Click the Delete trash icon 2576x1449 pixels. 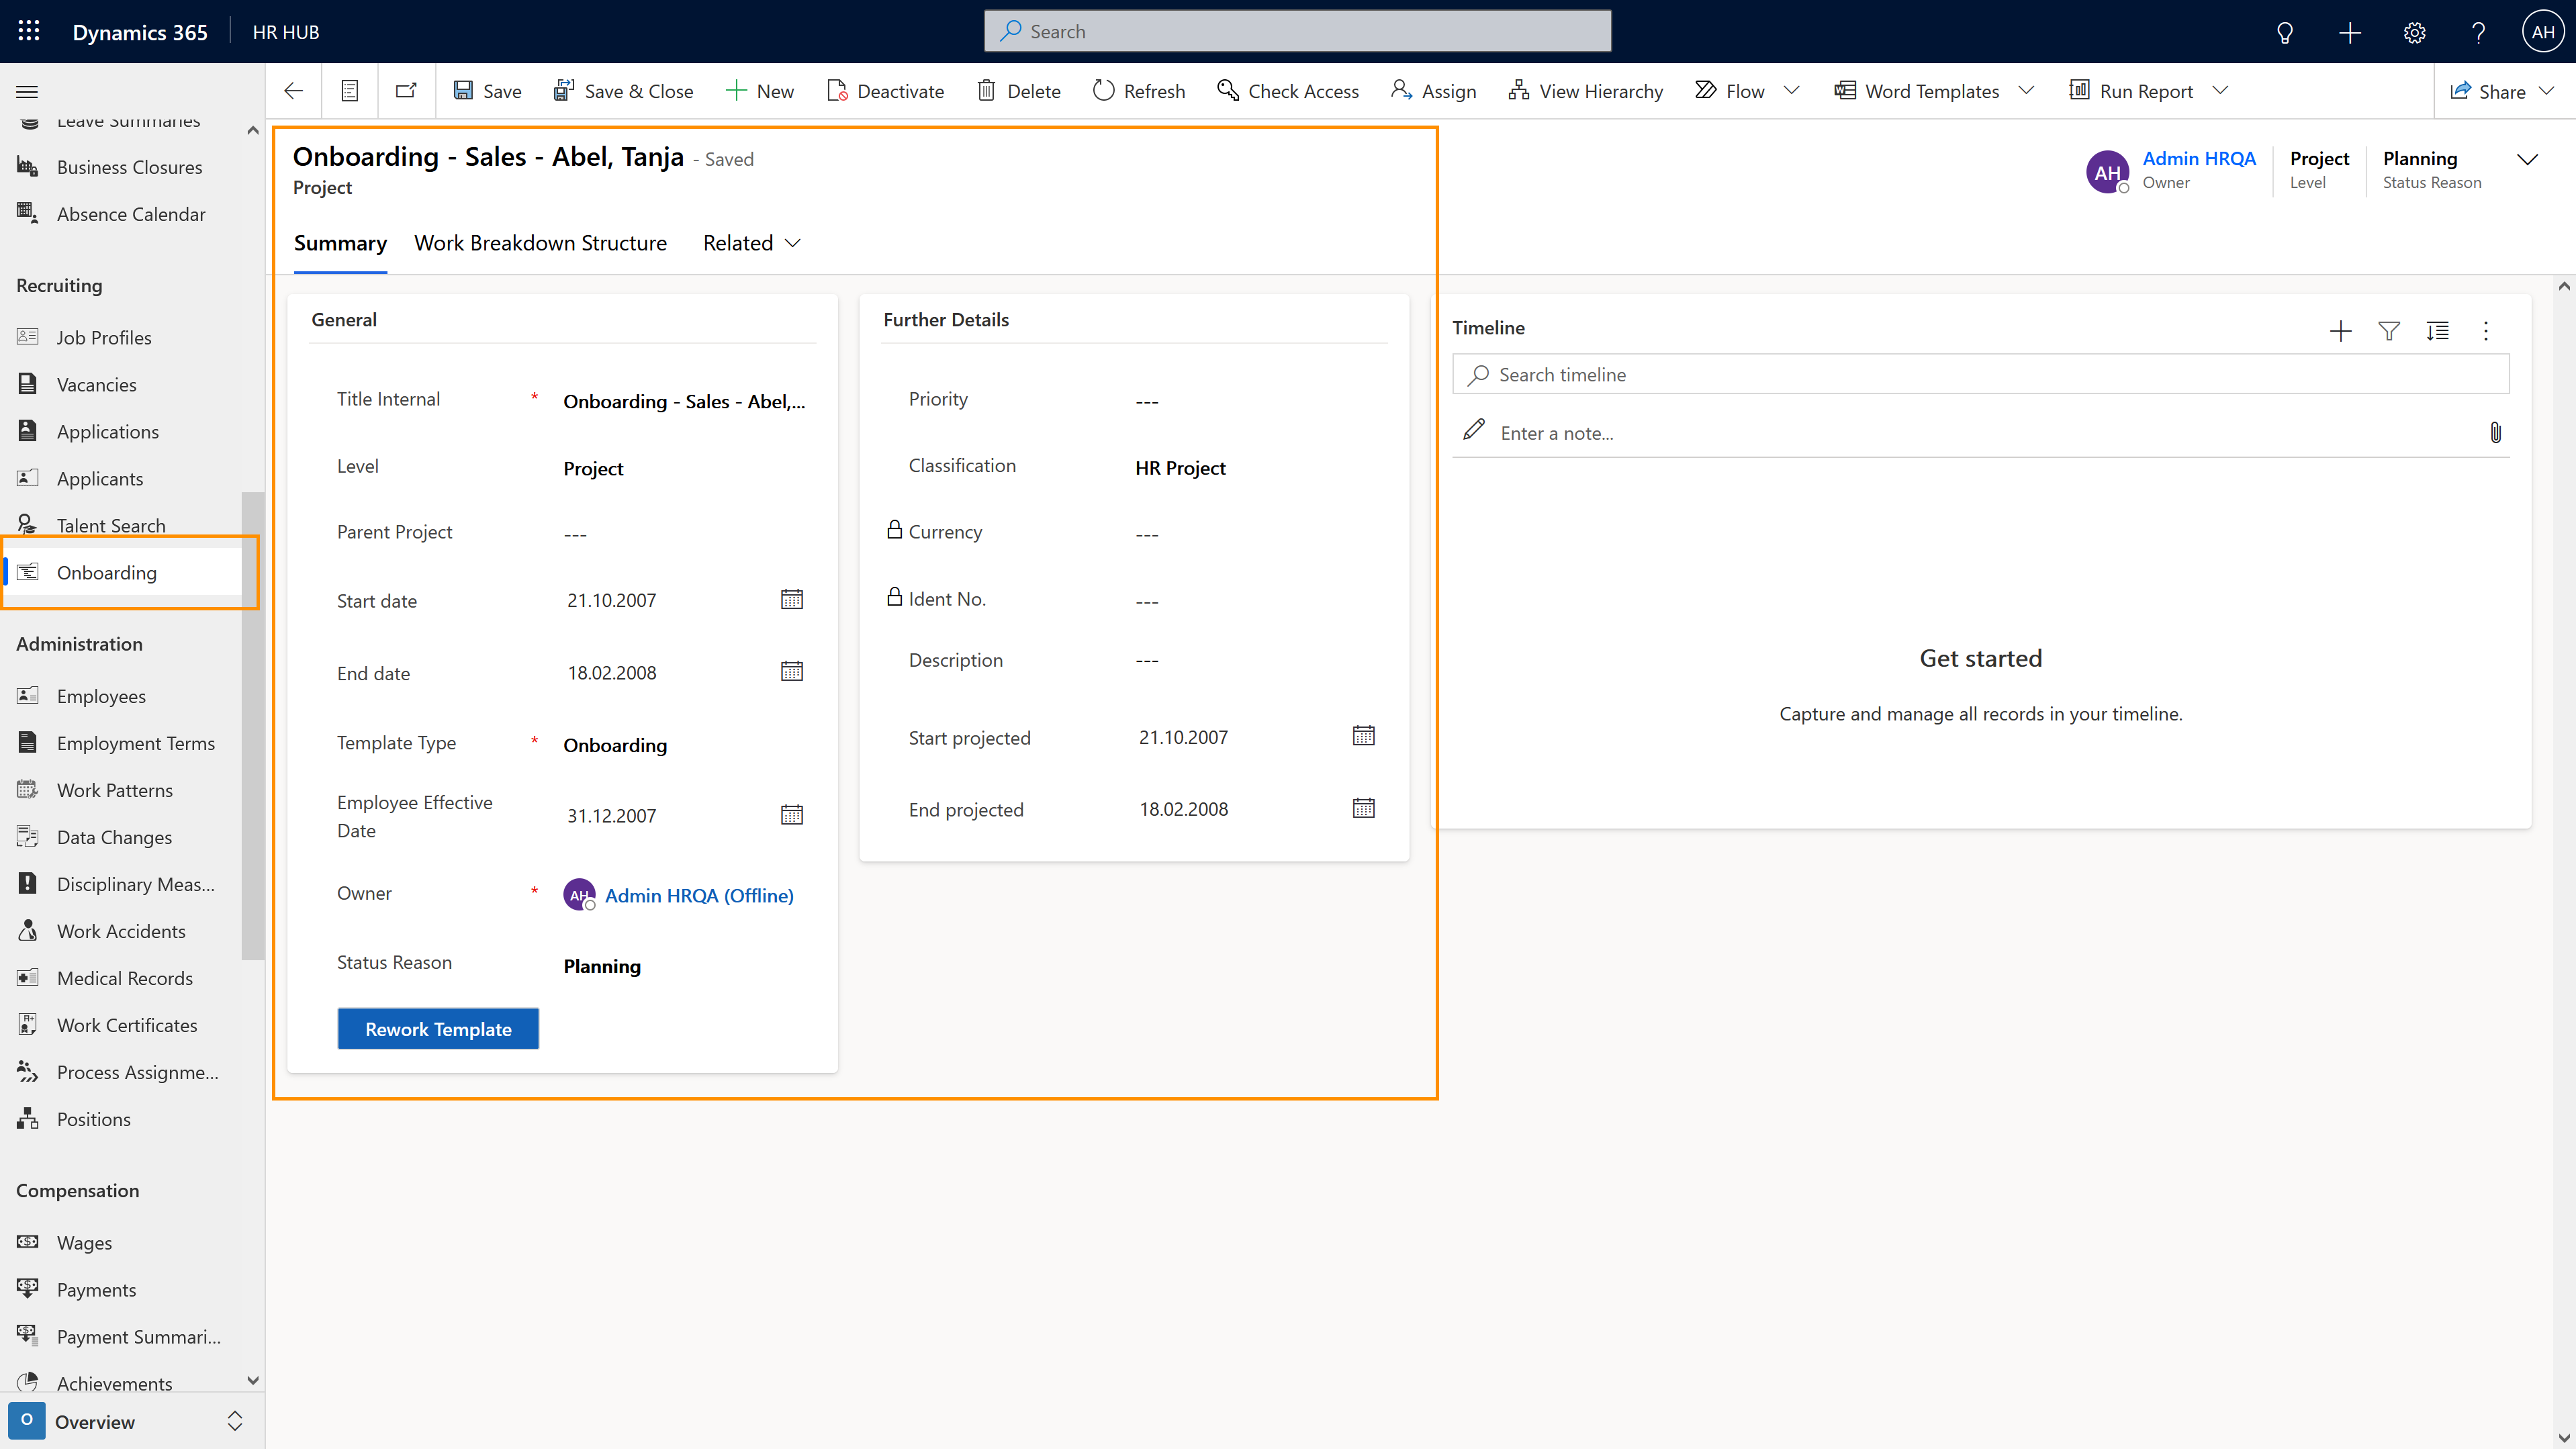click(986, 91)
